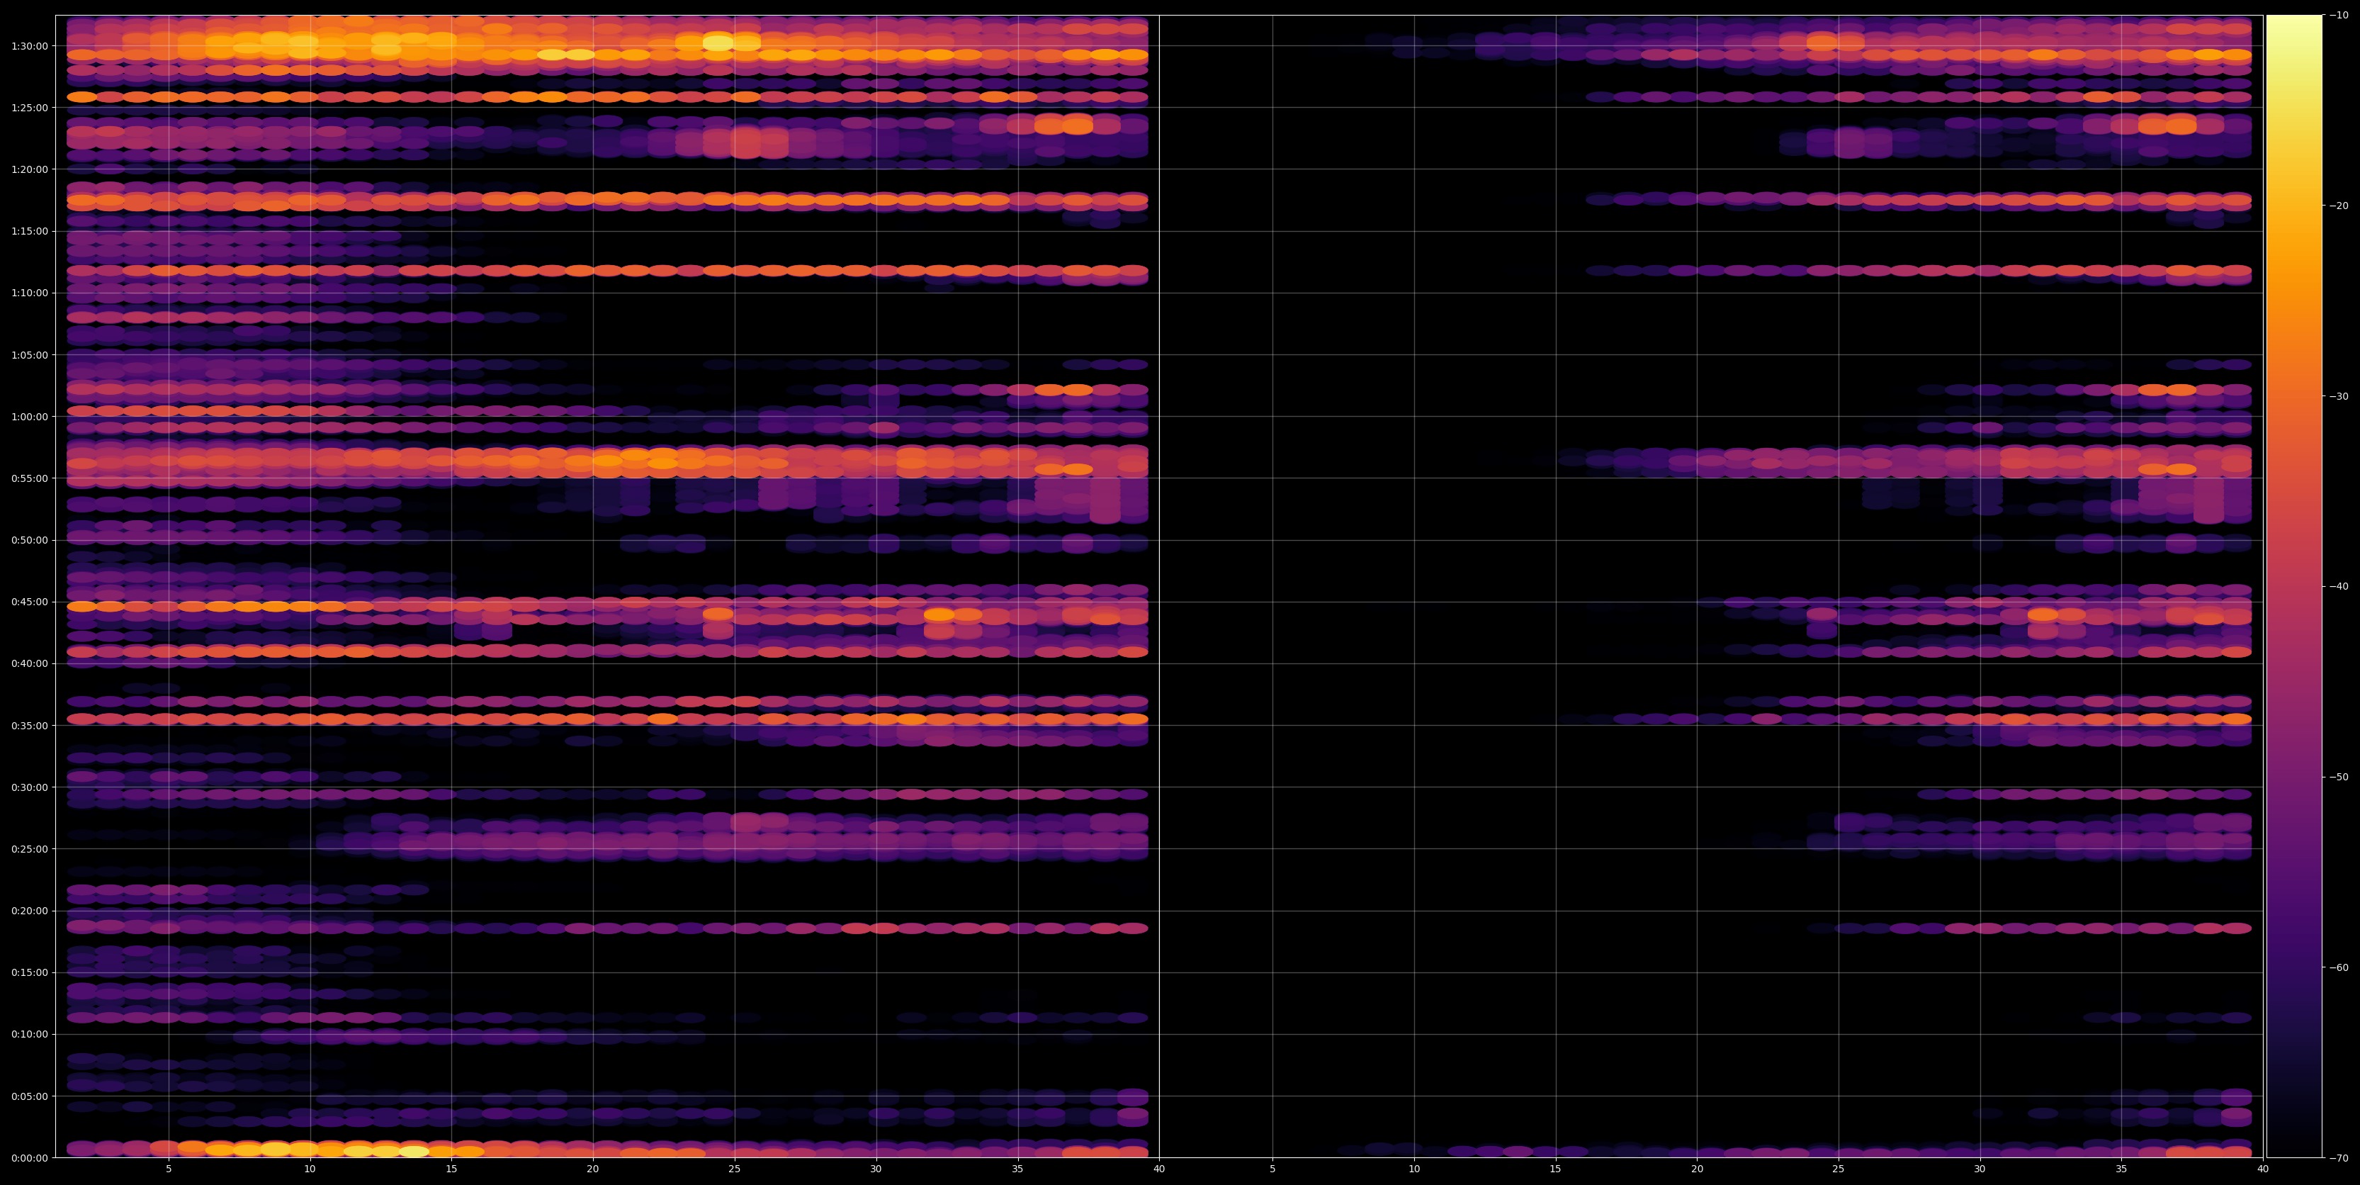Click x-axis label 5 under the right heatmap
Viewport: 2360px width, 1185px height.
click(1272, 1169)
